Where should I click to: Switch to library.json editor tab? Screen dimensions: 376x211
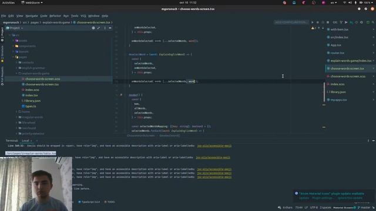[338, 92]
